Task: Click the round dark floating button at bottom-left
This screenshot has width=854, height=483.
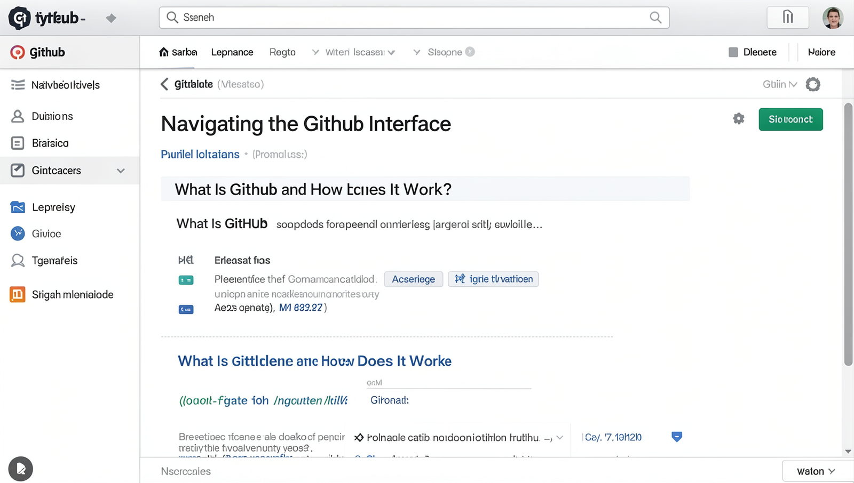Action: coord(21,469)
